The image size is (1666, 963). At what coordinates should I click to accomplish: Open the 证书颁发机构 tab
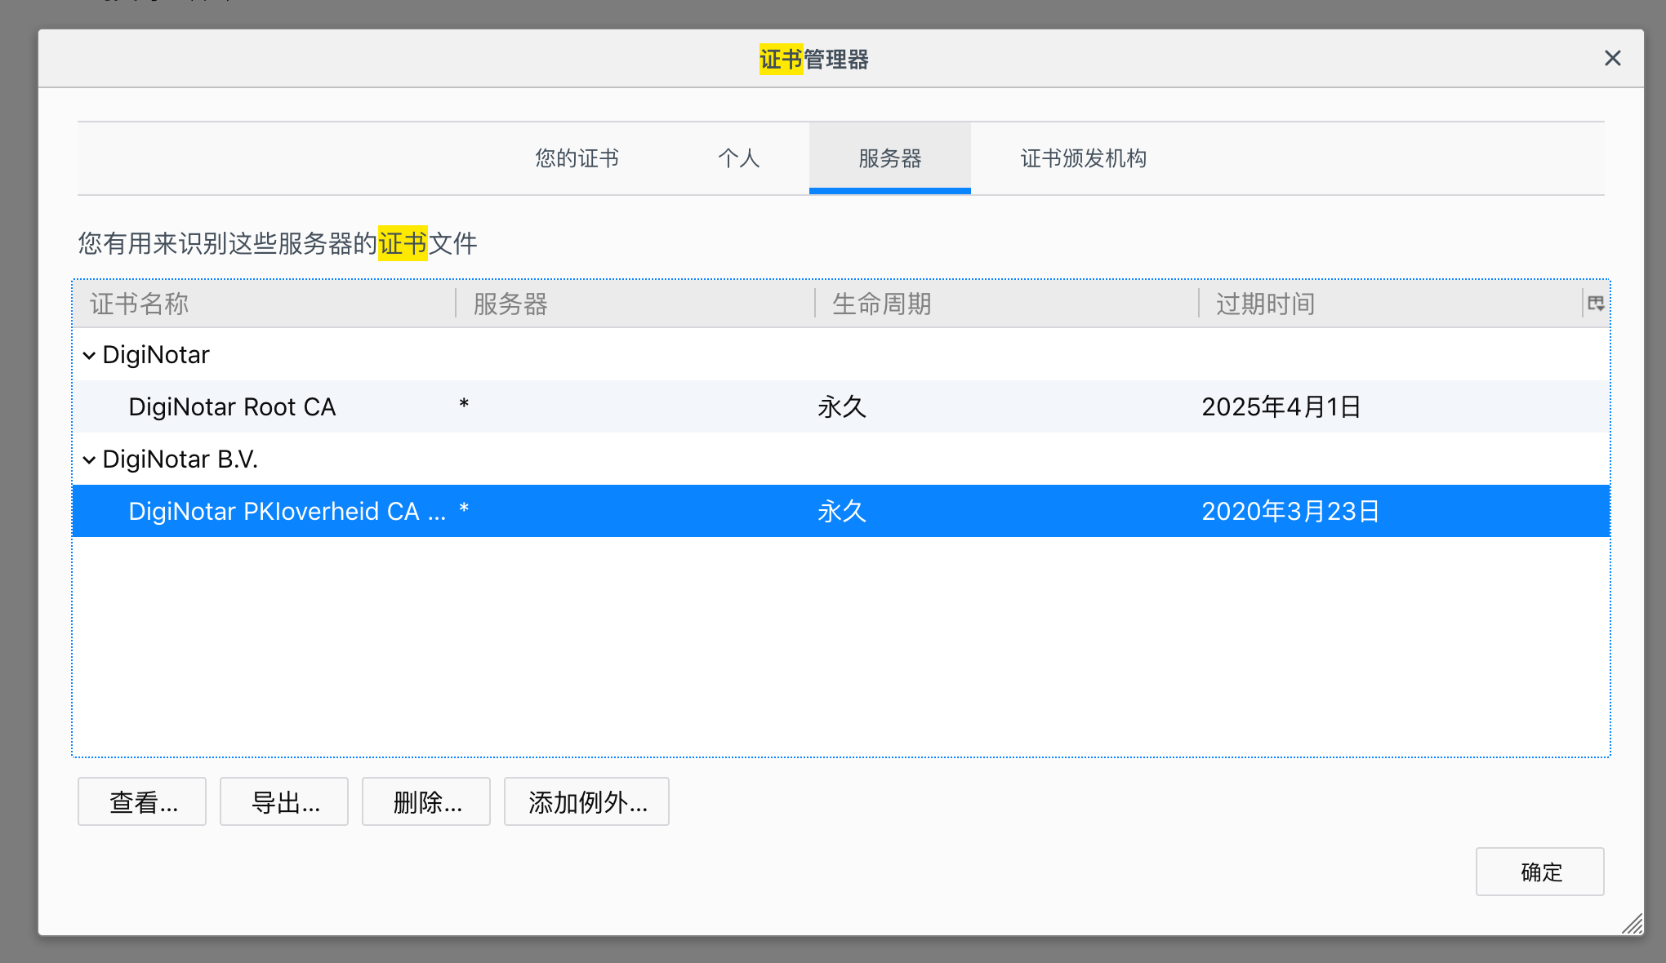point(1083,158)
